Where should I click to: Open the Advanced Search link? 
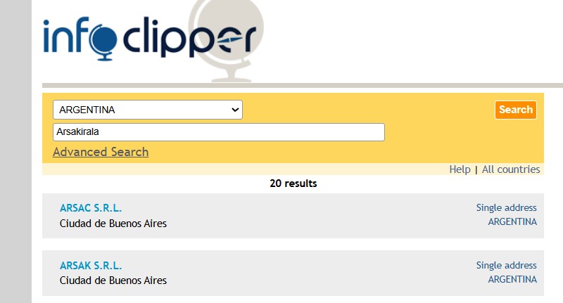tap(101, 152)
